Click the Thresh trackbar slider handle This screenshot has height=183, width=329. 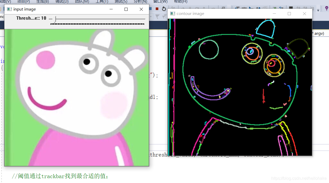pyautogui.click(x=54, y=19)
